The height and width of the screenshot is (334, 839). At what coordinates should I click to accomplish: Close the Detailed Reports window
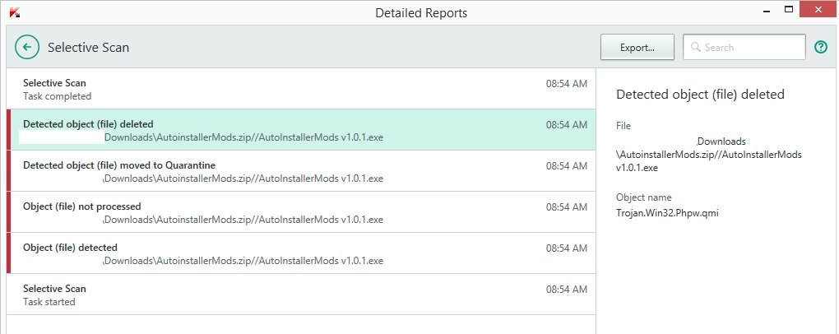pyautogui.click(x=818, y=9)
